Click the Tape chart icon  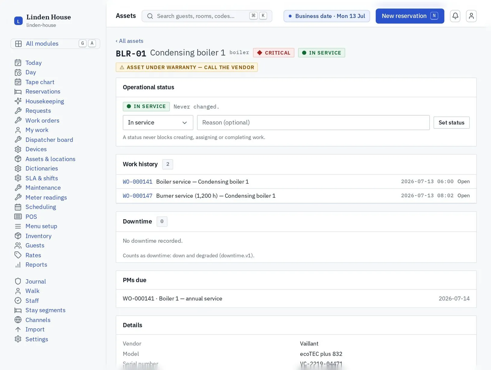click(x=18, y=82)
